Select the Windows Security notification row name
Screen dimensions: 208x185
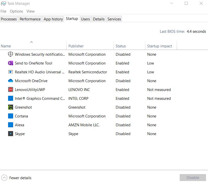pos(40,54)
